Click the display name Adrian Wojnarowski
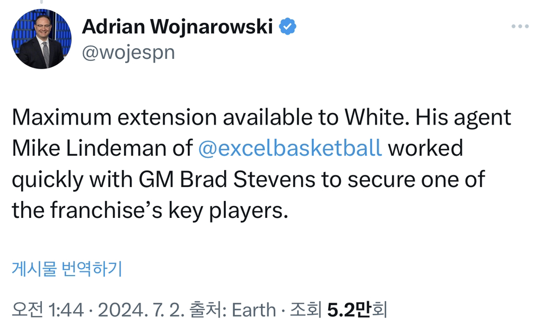The width and height of the screenshot is (543, 335). coord(177,27)
